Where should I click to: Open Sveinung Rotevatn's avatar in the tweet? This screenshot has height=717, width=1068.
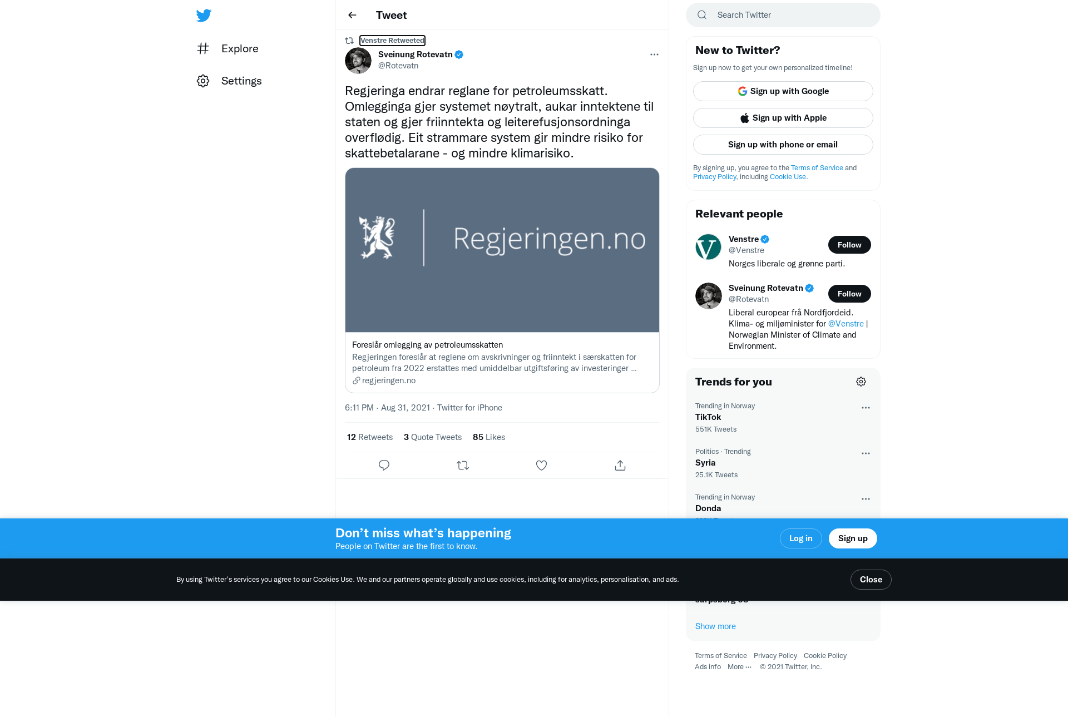click(358, 61)
